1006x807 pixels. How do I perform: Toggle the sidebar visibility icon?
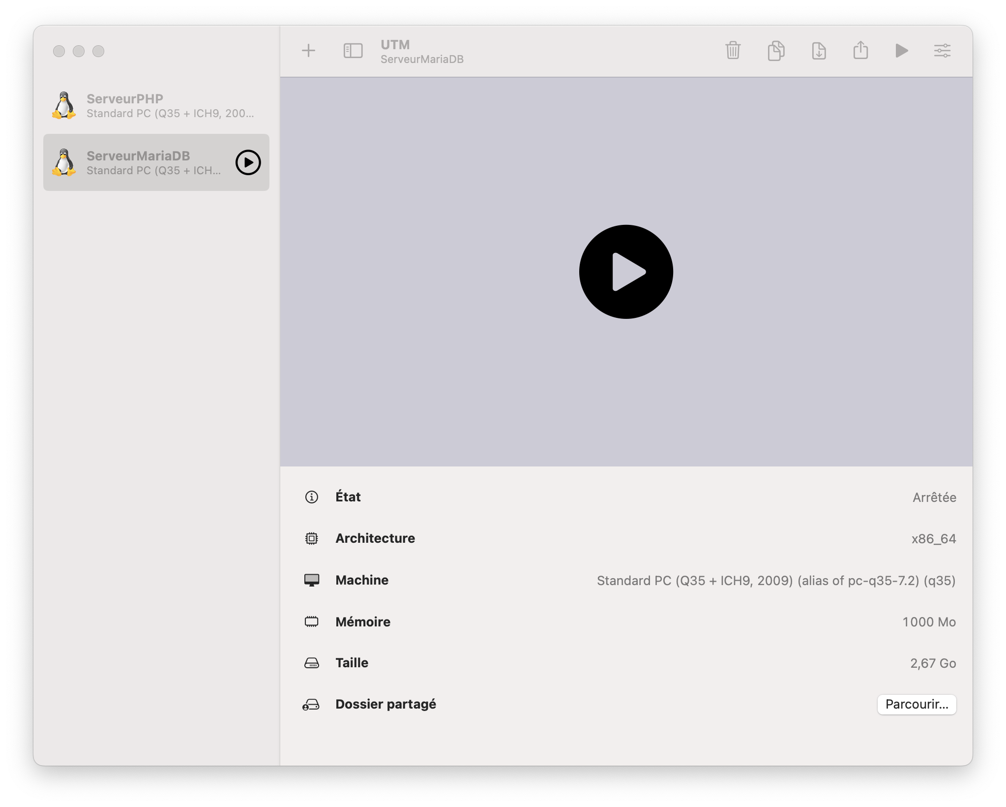coord(353,51)
